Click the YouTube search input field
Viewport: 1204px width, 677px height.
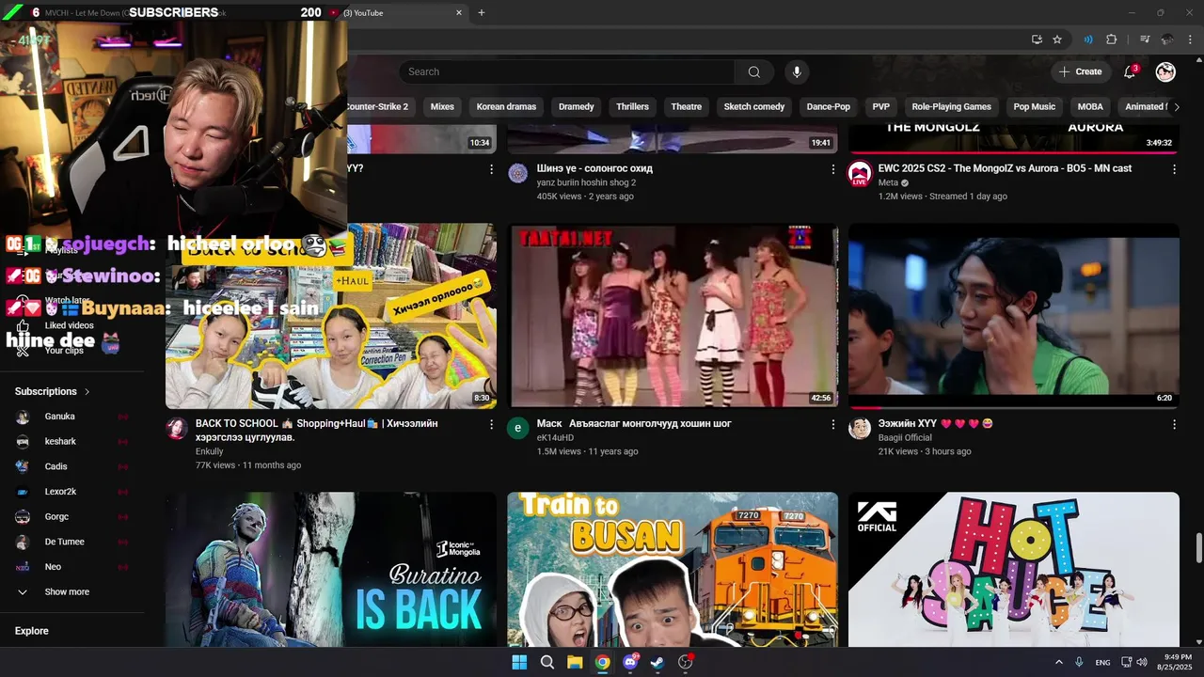pyautogui.click(x=566, y=71)
